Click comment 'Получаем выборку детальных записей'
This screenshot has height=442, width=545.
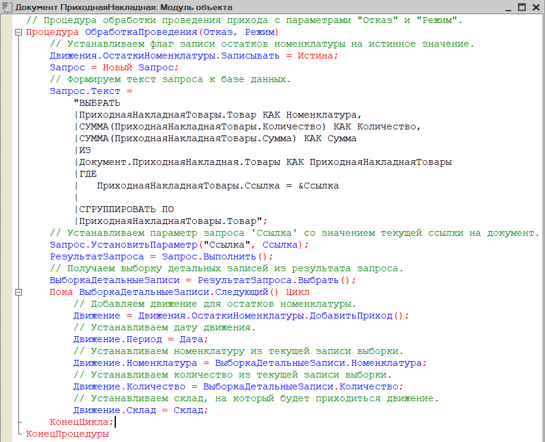tap(226, 269)
